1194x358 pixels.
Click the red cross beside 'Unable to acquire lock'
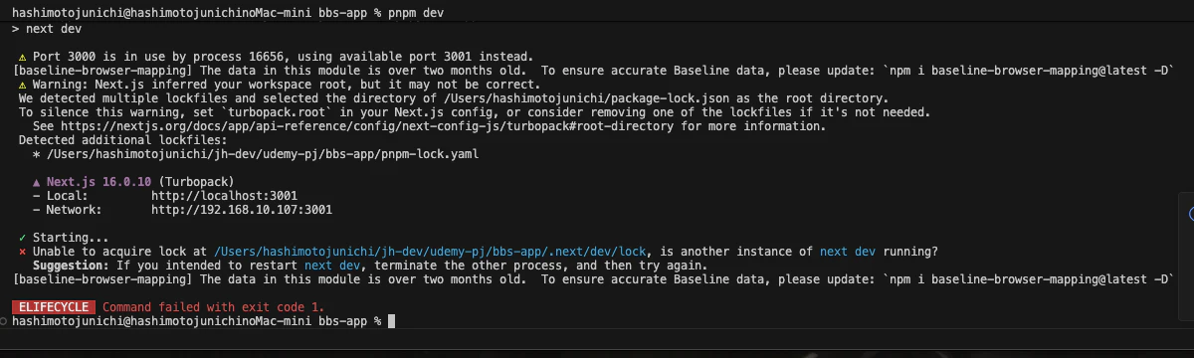tap(23, 252)
